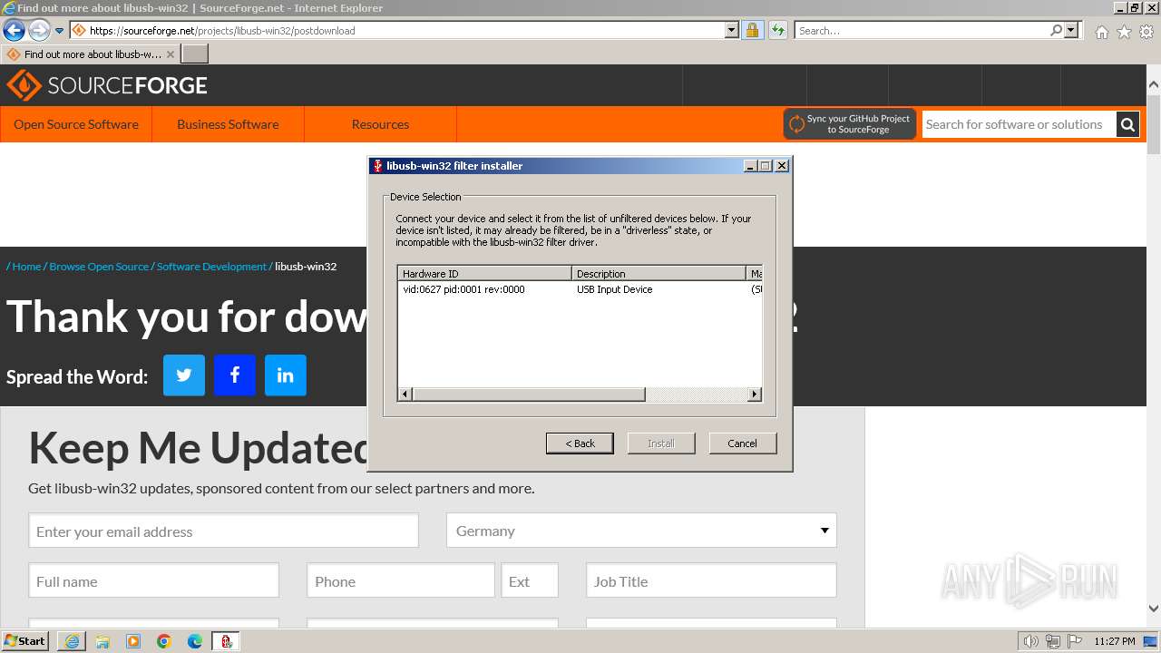This screenshot has height=653, width=1161.
Task: Open a new blank tab
Action: (x=195, y=54)
